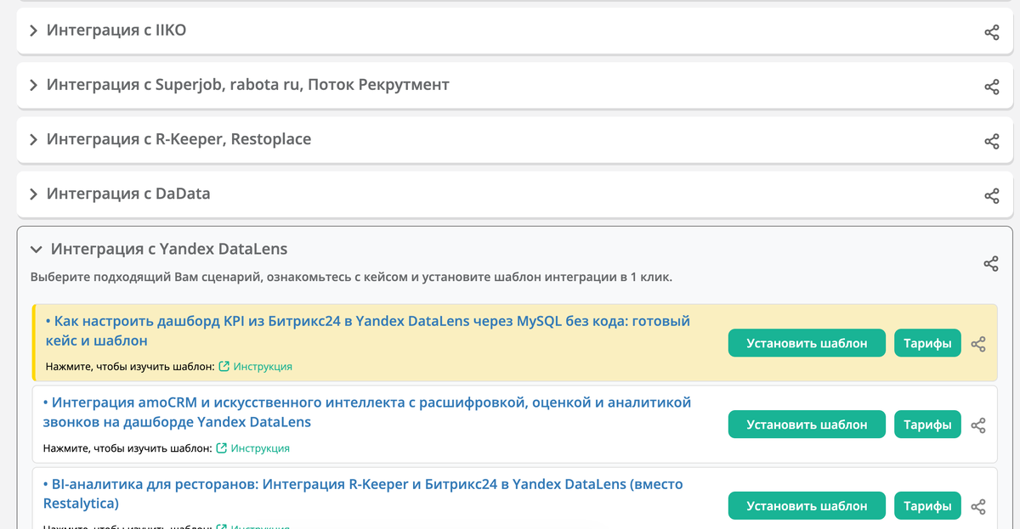Share the Интеграция с Yandex DataLens section
The width and height of the screenshot is (1020, 529).
(x=990, y=263)
